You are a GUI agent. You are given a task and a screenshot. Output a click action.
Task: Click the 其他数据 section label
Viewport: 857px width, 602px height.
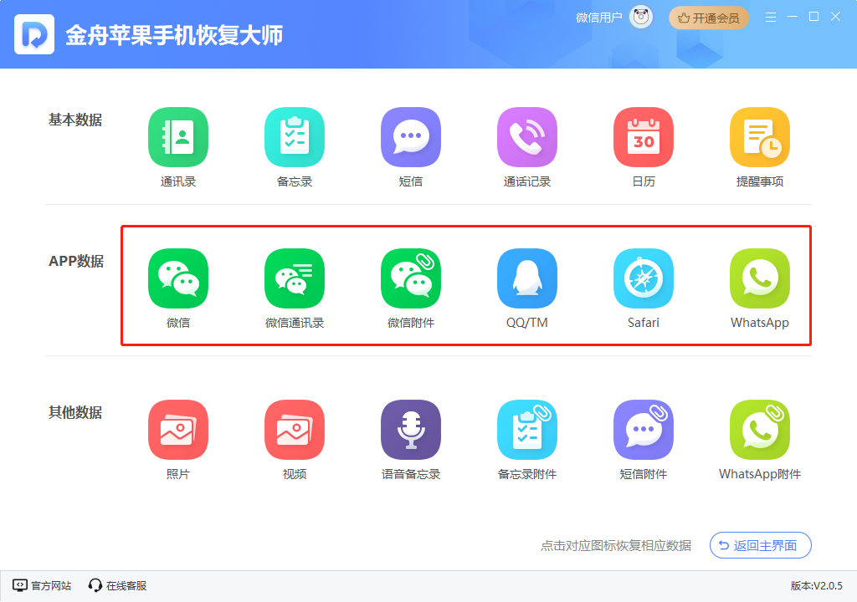click(x=75, y=412)
